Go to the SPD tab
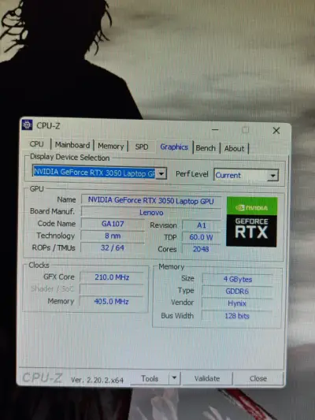Image resolution: width=315 pixels, height=420 pixels. pyautogui.click(x=142, y=147)
